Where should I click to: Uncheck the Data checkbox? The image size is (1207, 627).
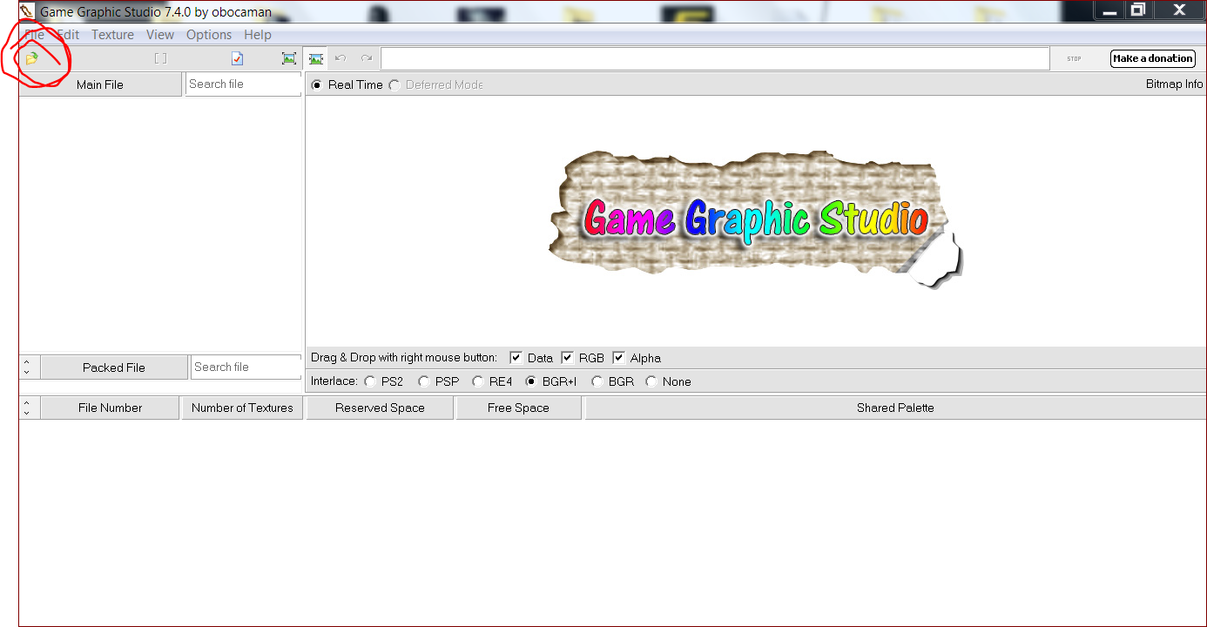pos(516,357)
